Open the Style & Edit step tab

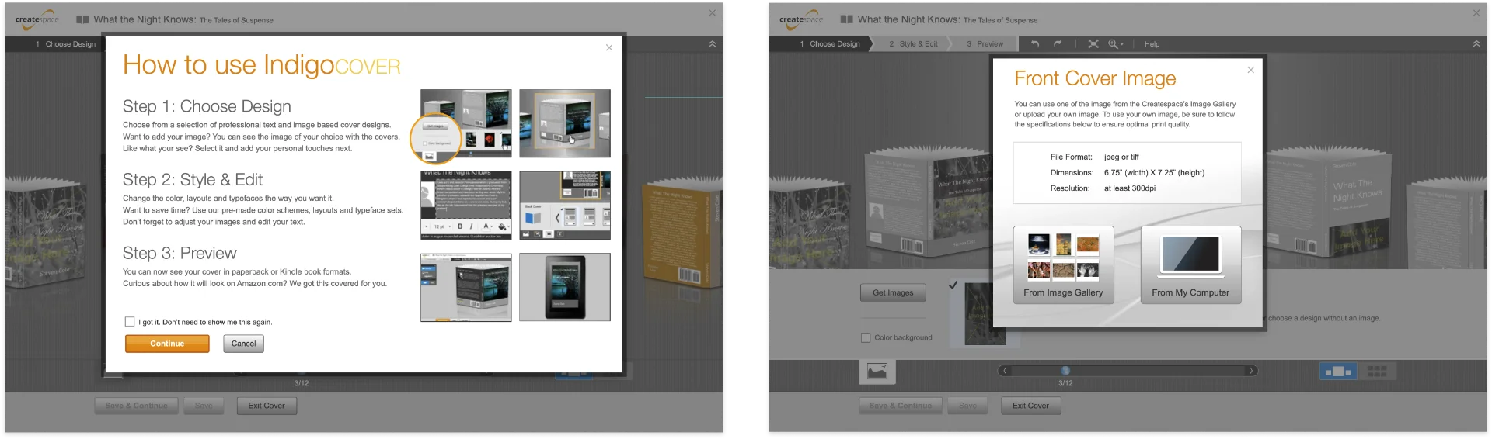point(913,44)
